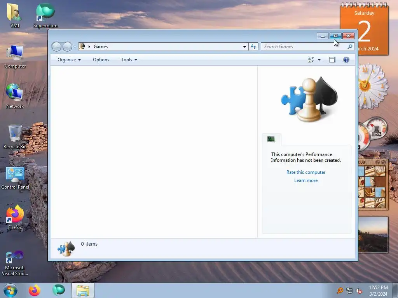Image resolution: width=398 pixels, height=298 pixels.
Task: Open the VM1 user folder on the desktop
Action: coord(14,15)
